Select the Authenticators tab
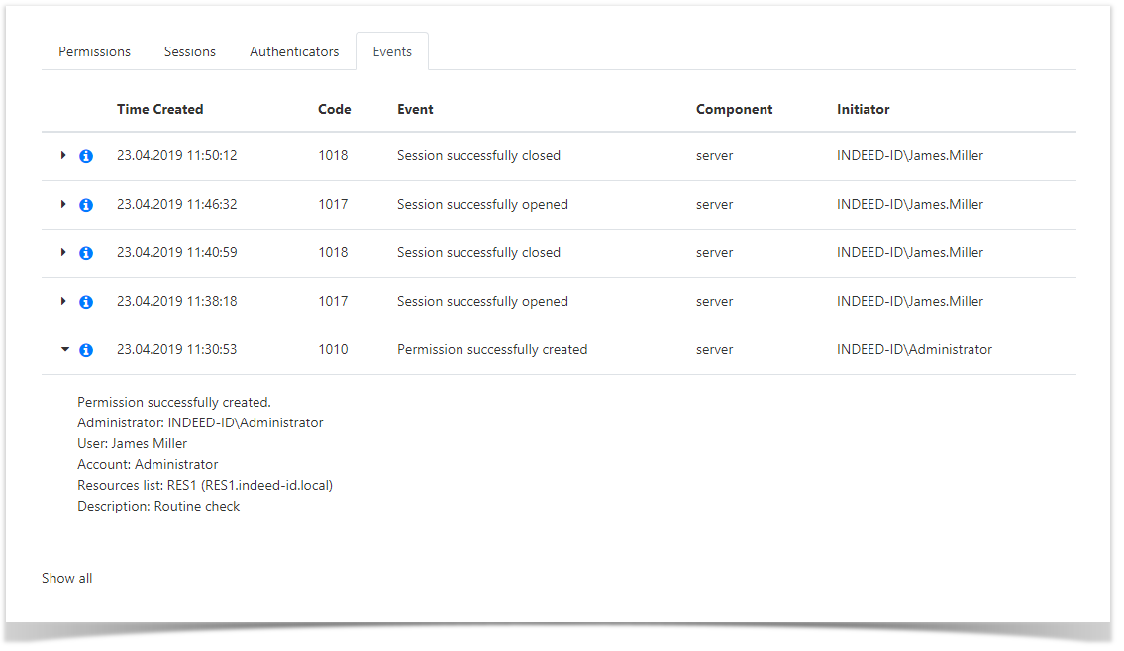The width and height of the screenshot is (1124, 651). click(x=294, y=51)
